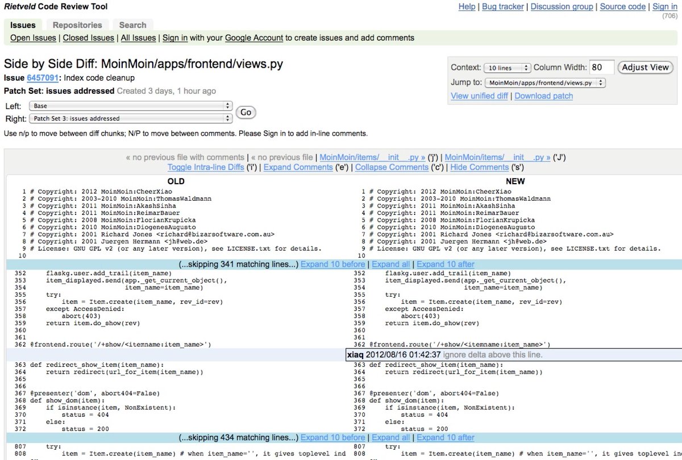Open the Source code link

tap(622, 7)
